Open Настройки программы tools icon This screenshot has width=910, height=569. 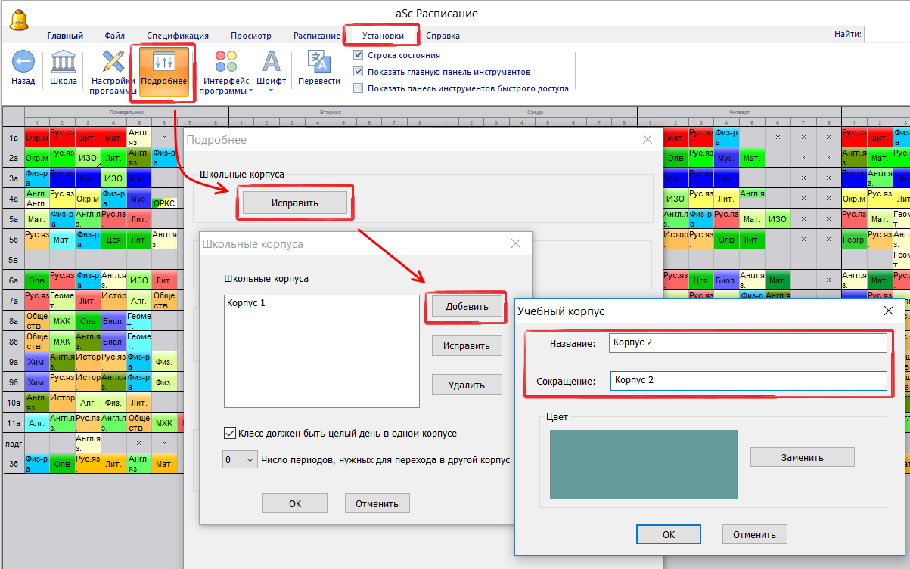(x=113, y=62)
